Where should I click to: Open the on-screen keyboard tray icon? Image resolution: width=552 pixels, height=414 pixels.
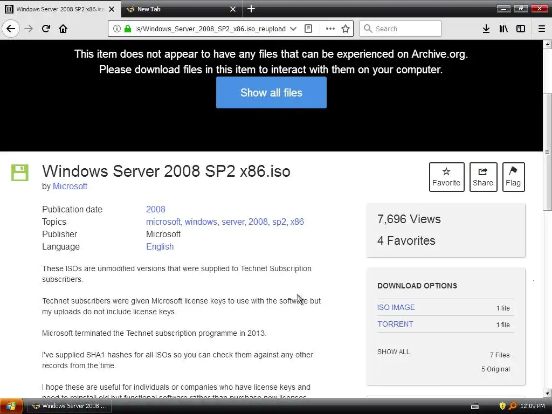[475, 406]
